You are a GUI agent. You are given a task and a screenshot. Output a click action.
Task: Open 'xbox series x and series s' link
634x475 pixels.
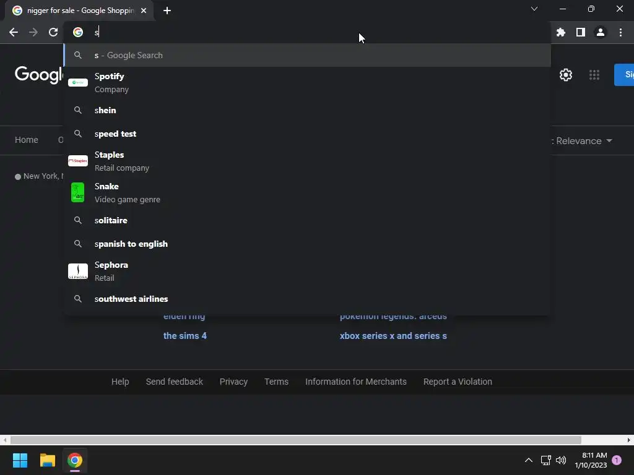click(393, 336)
